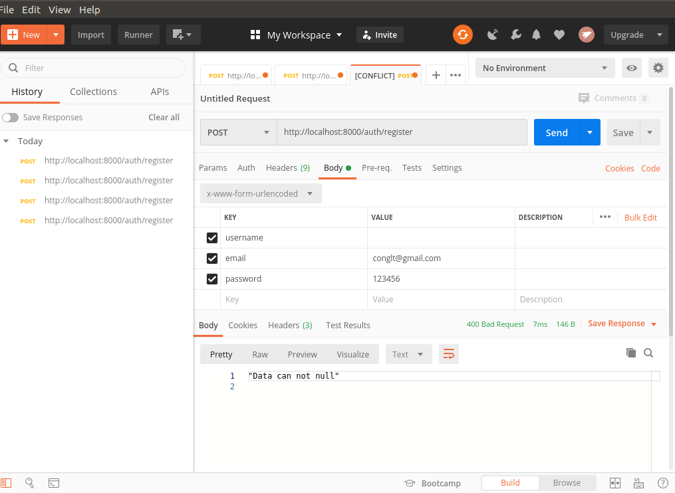Open the notifications bell
Screen dimensions: 675x493
coord(537,35)
